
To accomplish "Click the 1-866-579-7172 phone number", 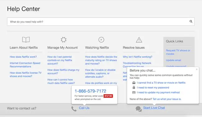I will click(90, 91).
